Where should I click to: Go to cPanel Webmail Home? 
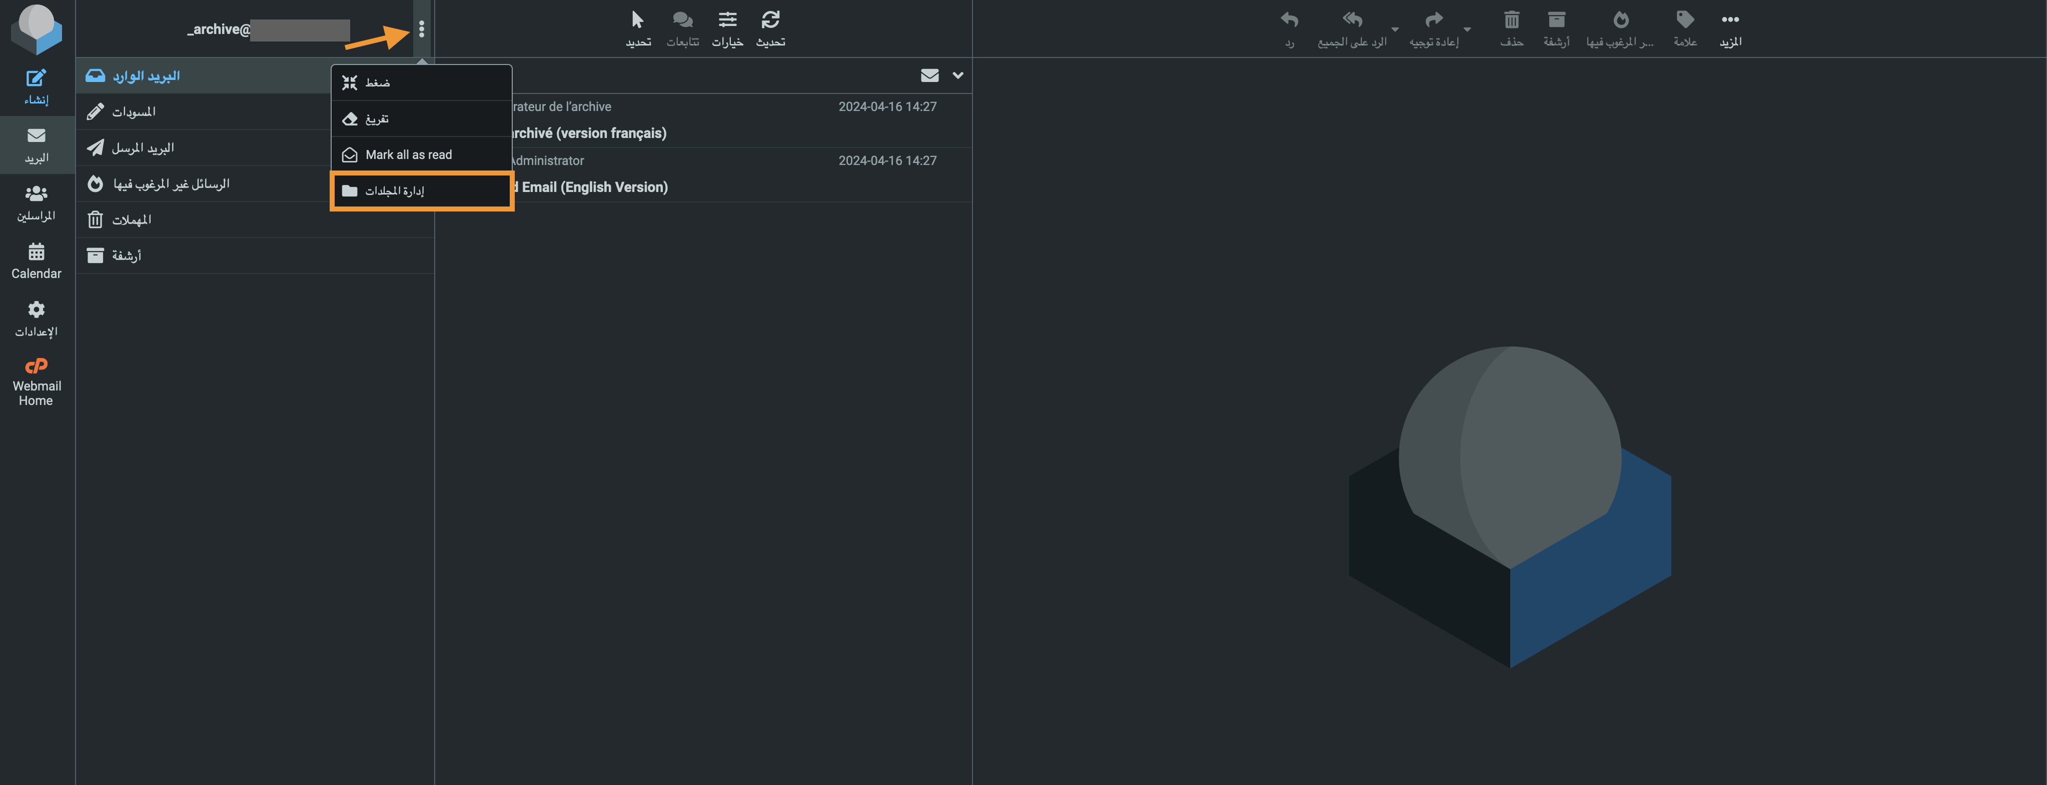point(36,382)
